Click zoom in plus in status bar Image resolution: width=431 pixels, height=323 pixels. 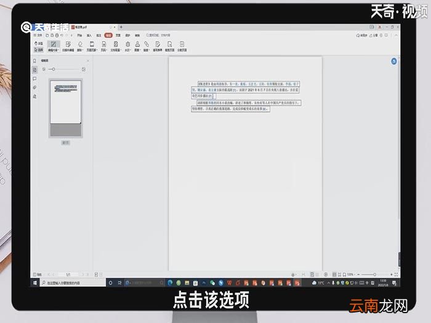392,274
